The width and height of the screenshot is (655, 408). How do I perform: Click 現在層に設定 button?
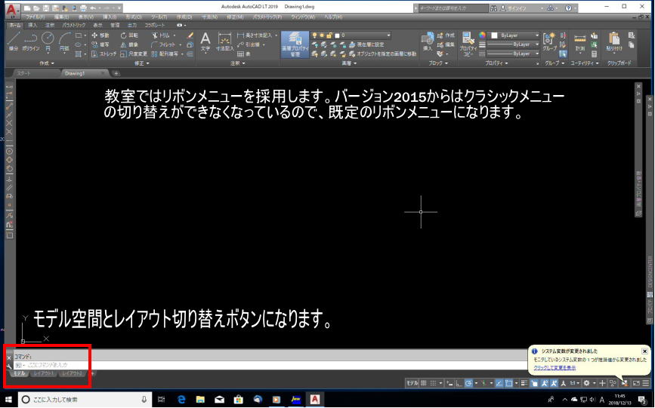click(366, 44)
